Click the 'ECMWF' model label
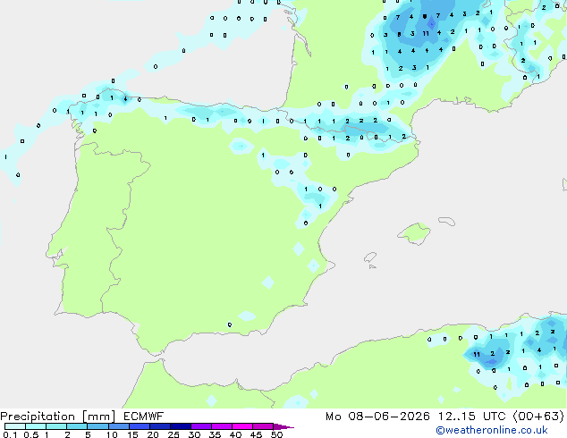The image size is (567, 438). coord(144,417)
